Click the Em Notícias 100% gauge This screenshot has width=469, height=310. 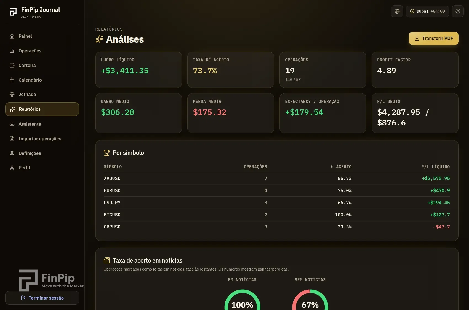pos(242,300)
